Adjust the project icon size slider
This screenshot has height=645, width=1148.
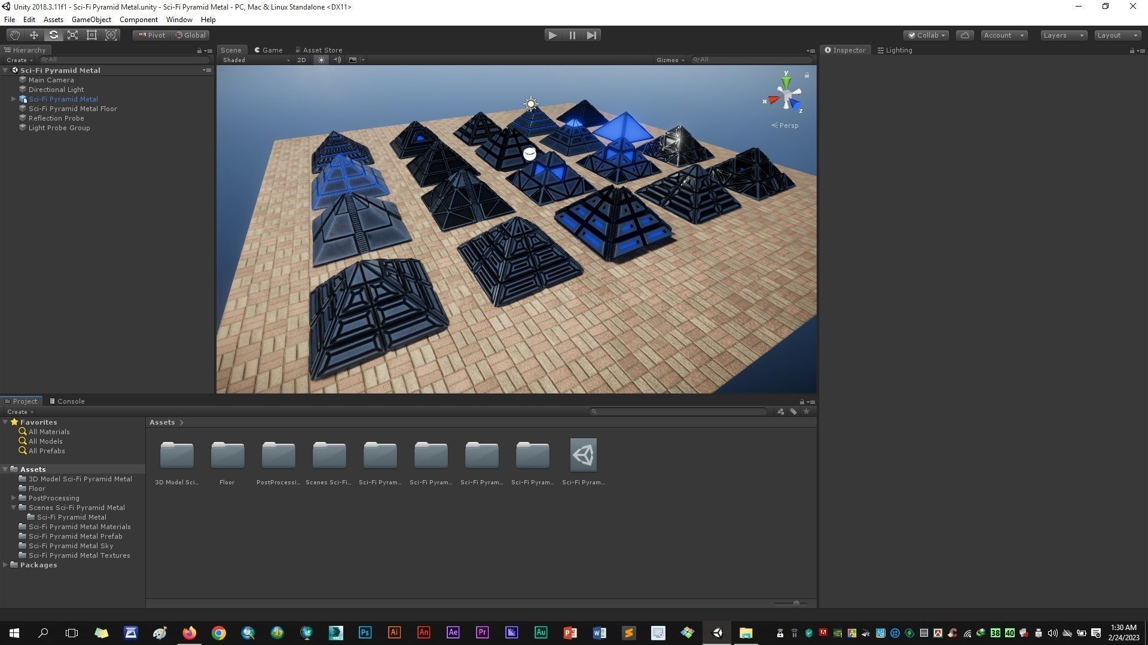pyautogui.click(x=796, y=603)
